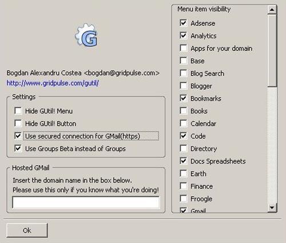Click the Menu item visibility heading

click(204, 9)
